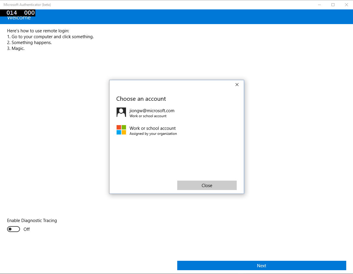Click the Choose an account heading
The image size is (353, 274).
[141, 99]
